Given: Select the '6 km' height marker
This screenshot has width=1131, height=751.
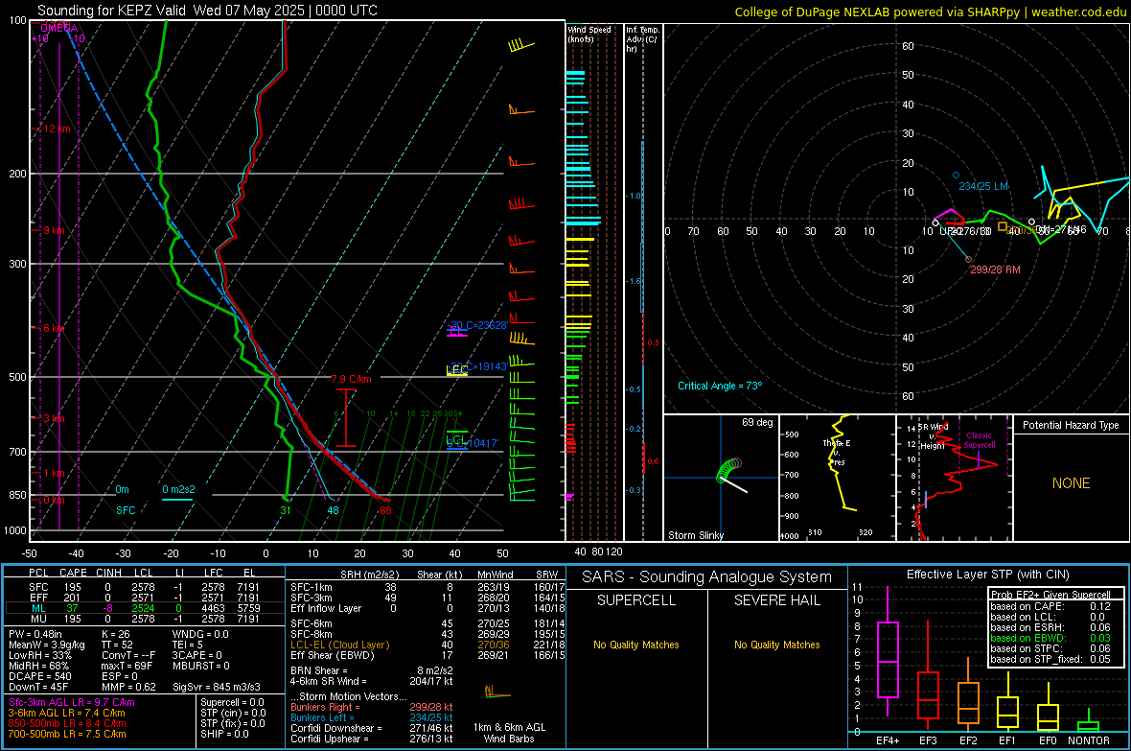Looking at the screenshot, I should (x=54, y=329).
